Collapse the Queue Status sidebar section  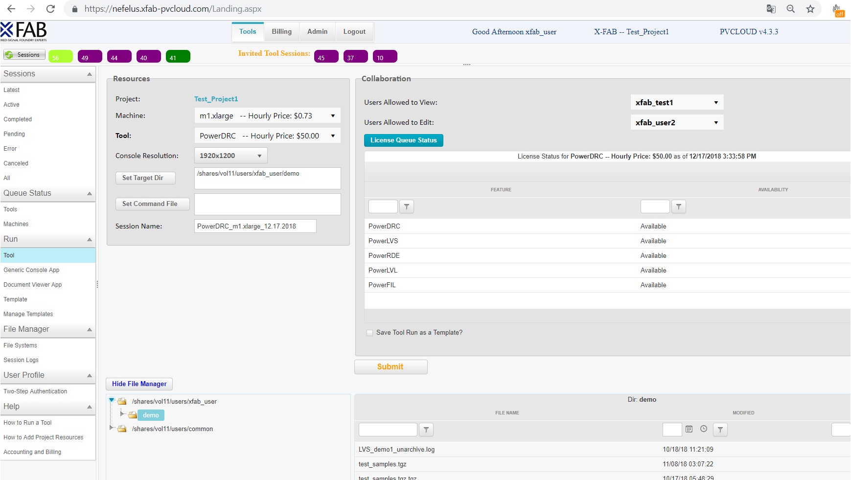tap(90, 194)
